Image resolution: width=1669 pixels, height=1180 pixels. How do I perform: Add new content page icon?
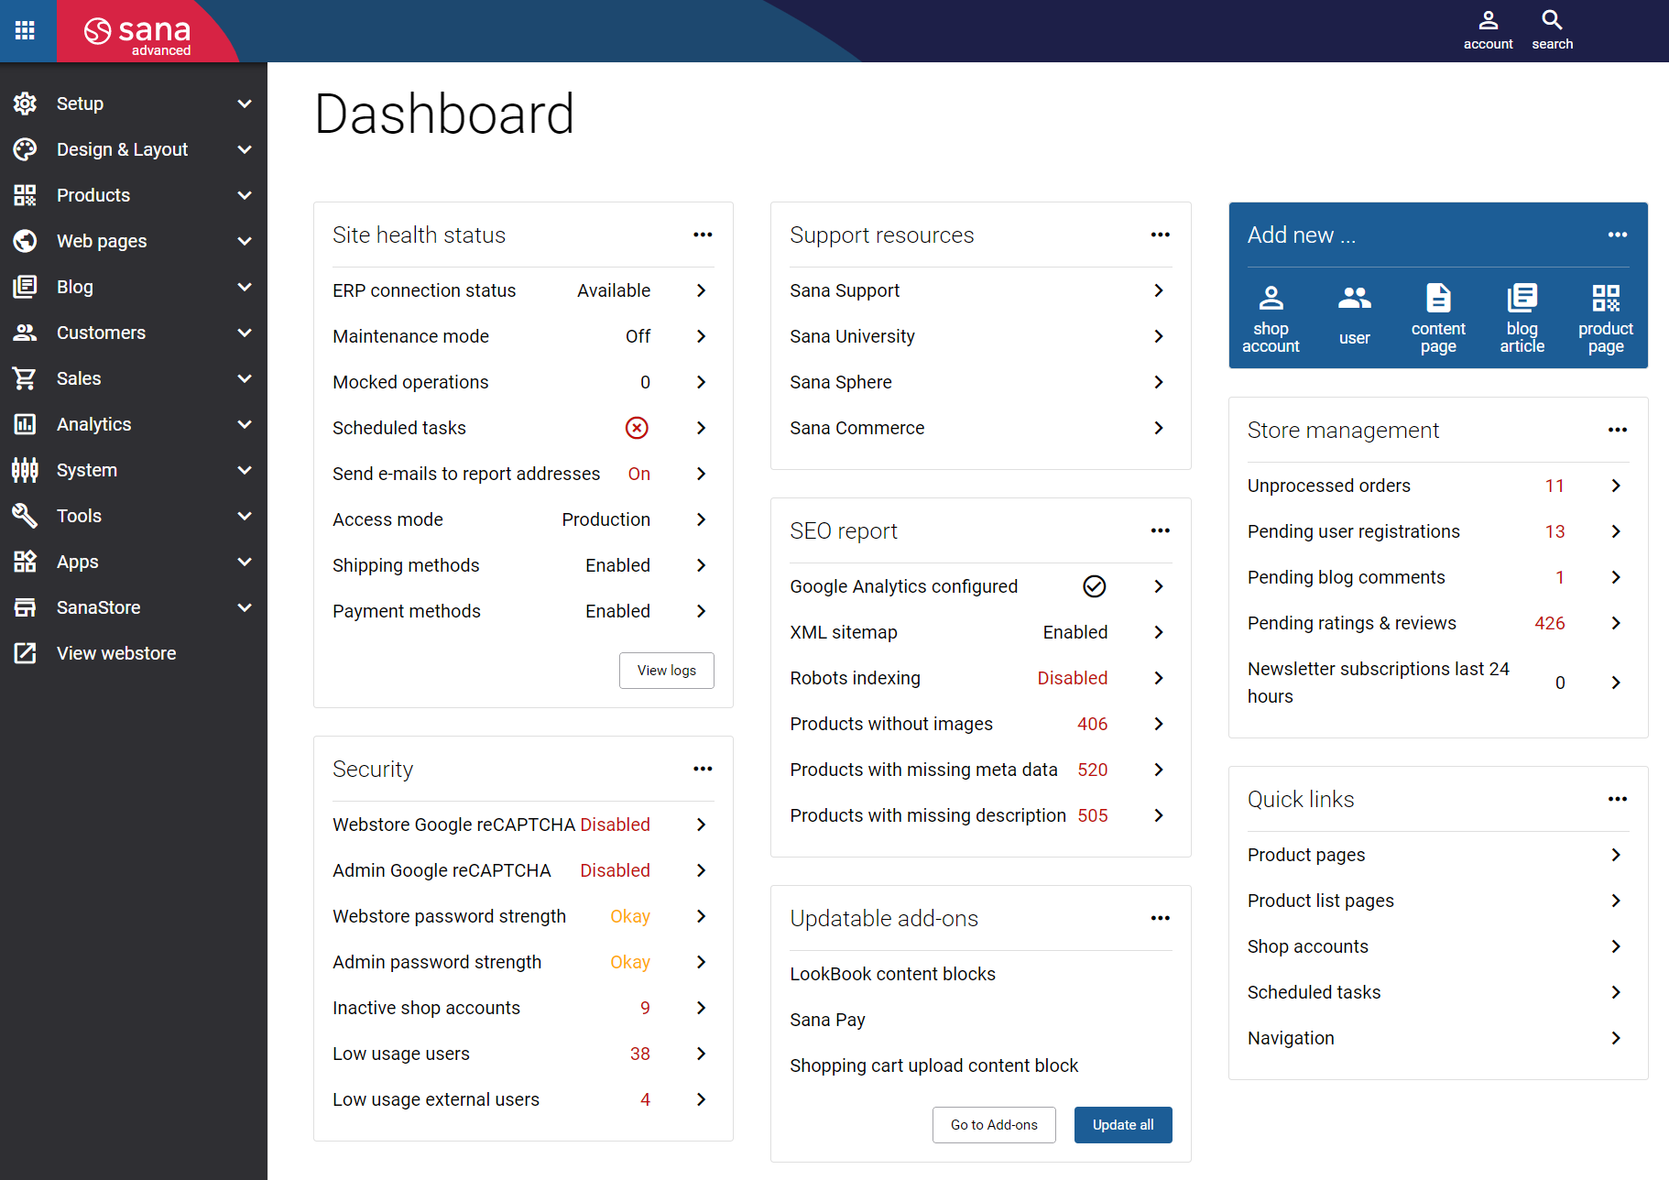coord(1438,298)
